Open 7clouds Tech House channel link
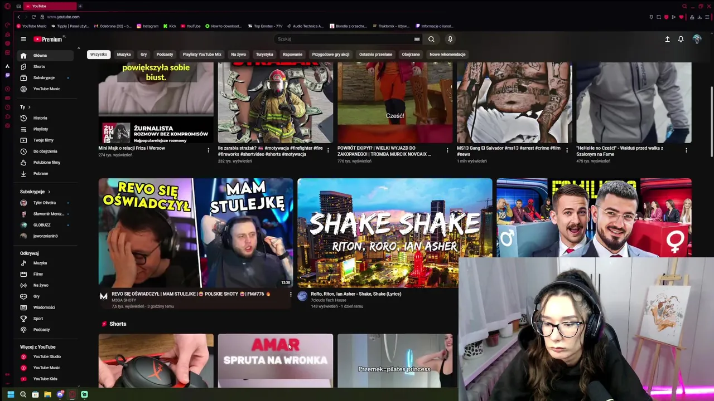The image size is (714, 401). [329, 300]
